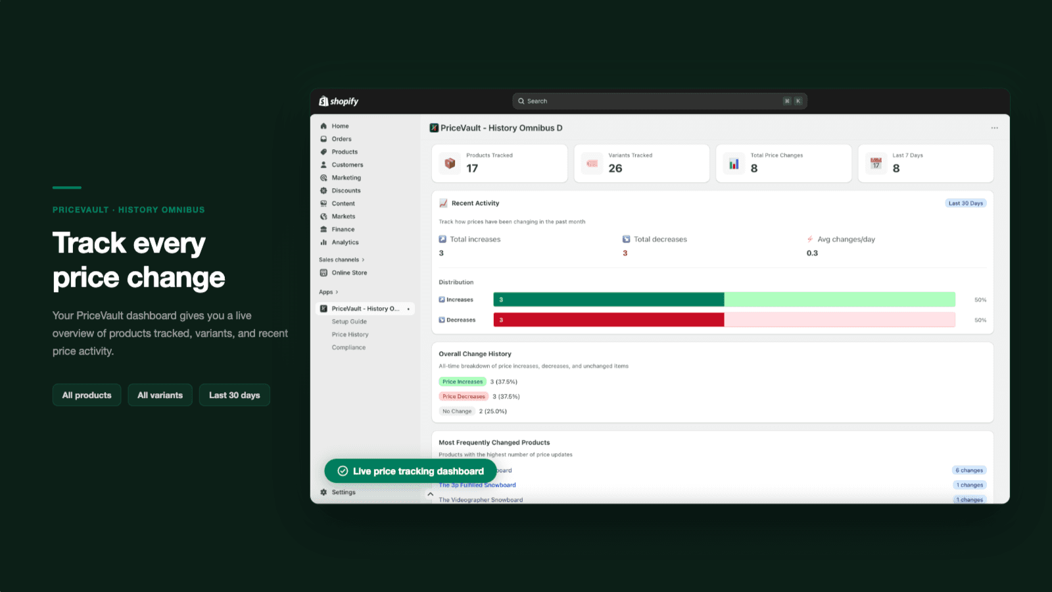
Task: Select the Setup Guide submenu item
Action: (x=349, y=322)
